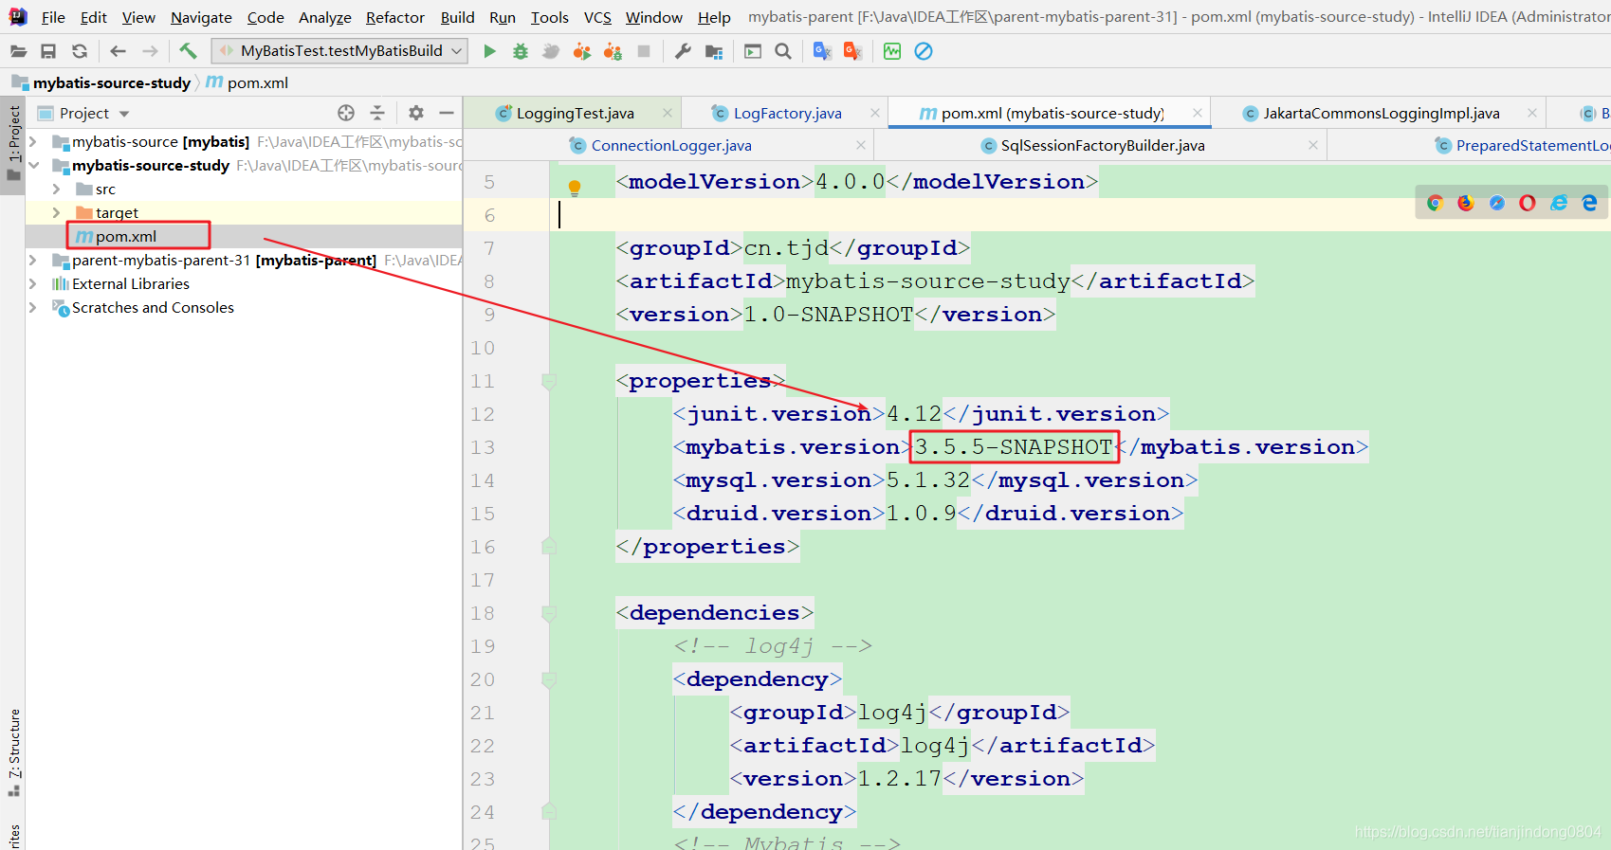Click the Stop square icon
The height and width of the screenshot is (850, 1611).
pos(644,51)
